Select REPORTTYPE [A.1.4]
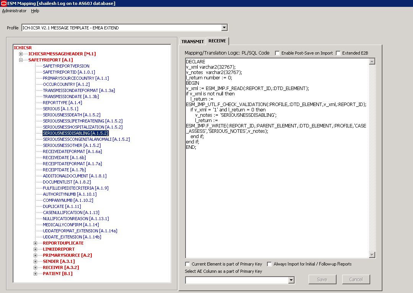The image size is (413, 293). coord(62,103)
